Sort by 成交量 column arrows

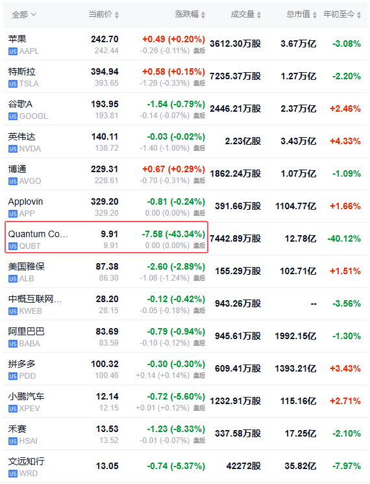point(259,14)
